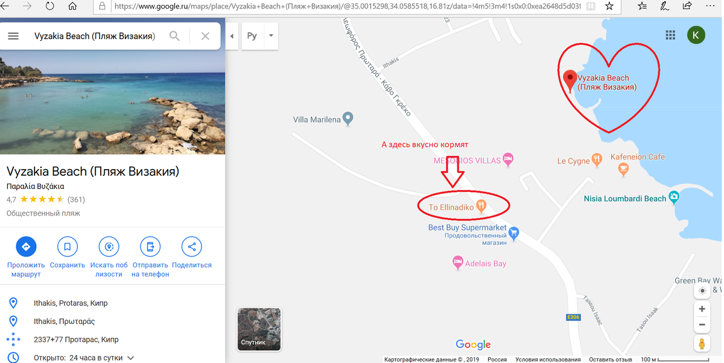
Task: Expand opening hours 24 hours chevron
Action: pyautogui.click(x=130, y=358)
